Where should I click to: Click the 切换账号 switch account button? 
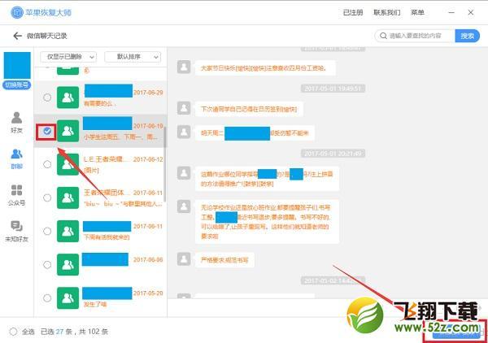(x=17, y=85)
